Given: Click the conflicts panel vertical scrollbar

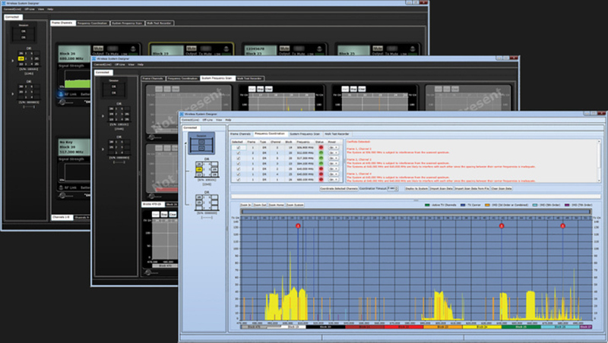Looking at the screenshot, I should 600,161.
